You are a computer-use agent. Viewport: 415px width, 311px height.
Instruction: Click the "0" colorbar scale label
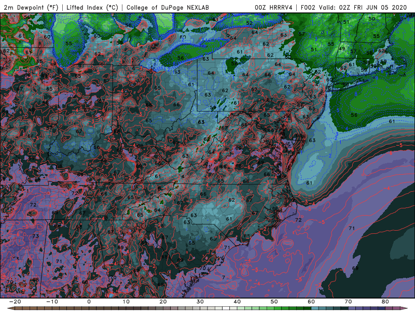click(x=89, y=302)
